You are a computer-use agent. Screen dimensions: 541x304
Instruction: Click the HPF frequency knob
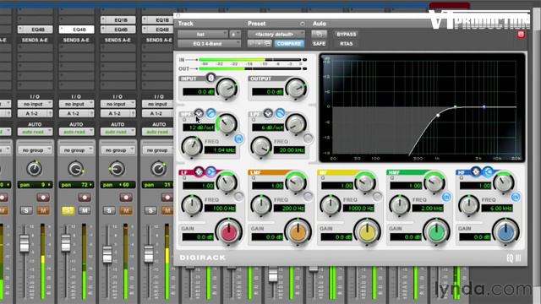pos(192,146)
